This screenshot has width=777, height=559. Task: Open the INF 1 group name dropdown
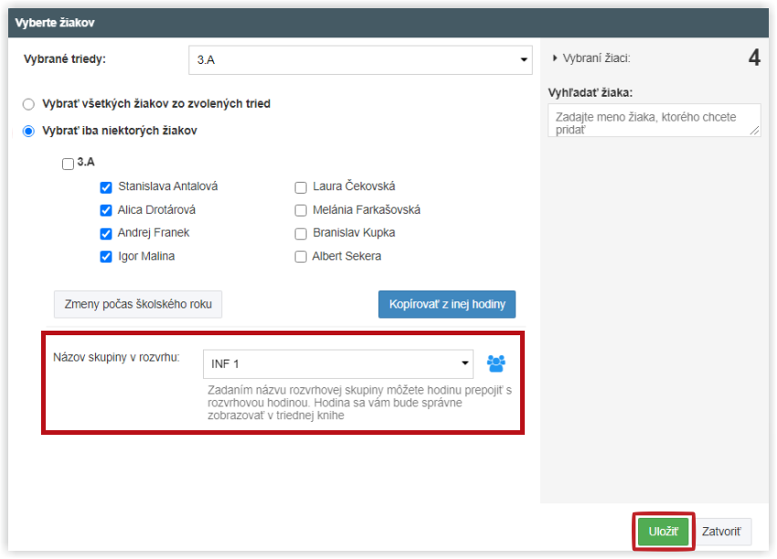(x=338, y=364)
